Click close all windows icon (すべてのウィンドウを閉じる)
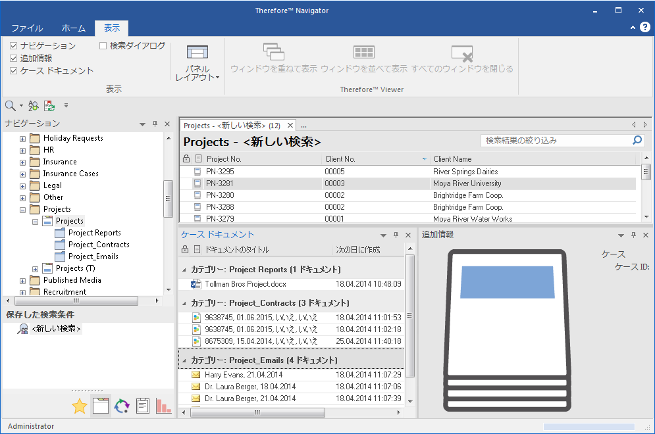The width and height of the screenshot is (655, 434). 462,53
